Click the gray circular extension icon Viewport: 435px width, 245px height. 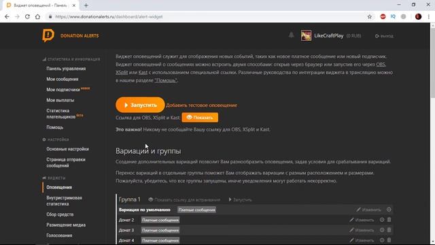tap(403, 16)
